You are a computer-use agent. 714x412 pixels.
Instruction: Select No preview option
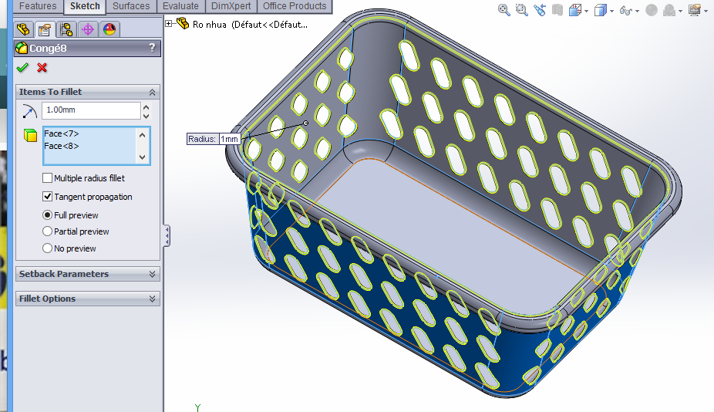coord(48,248)
